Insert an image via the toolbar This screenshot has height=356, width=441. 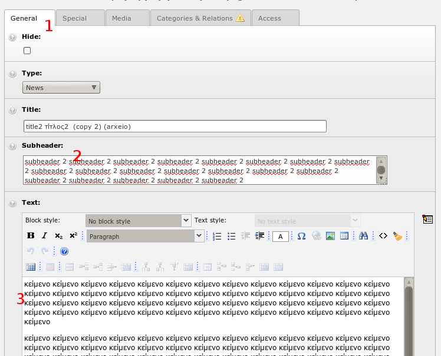point(330,236)
